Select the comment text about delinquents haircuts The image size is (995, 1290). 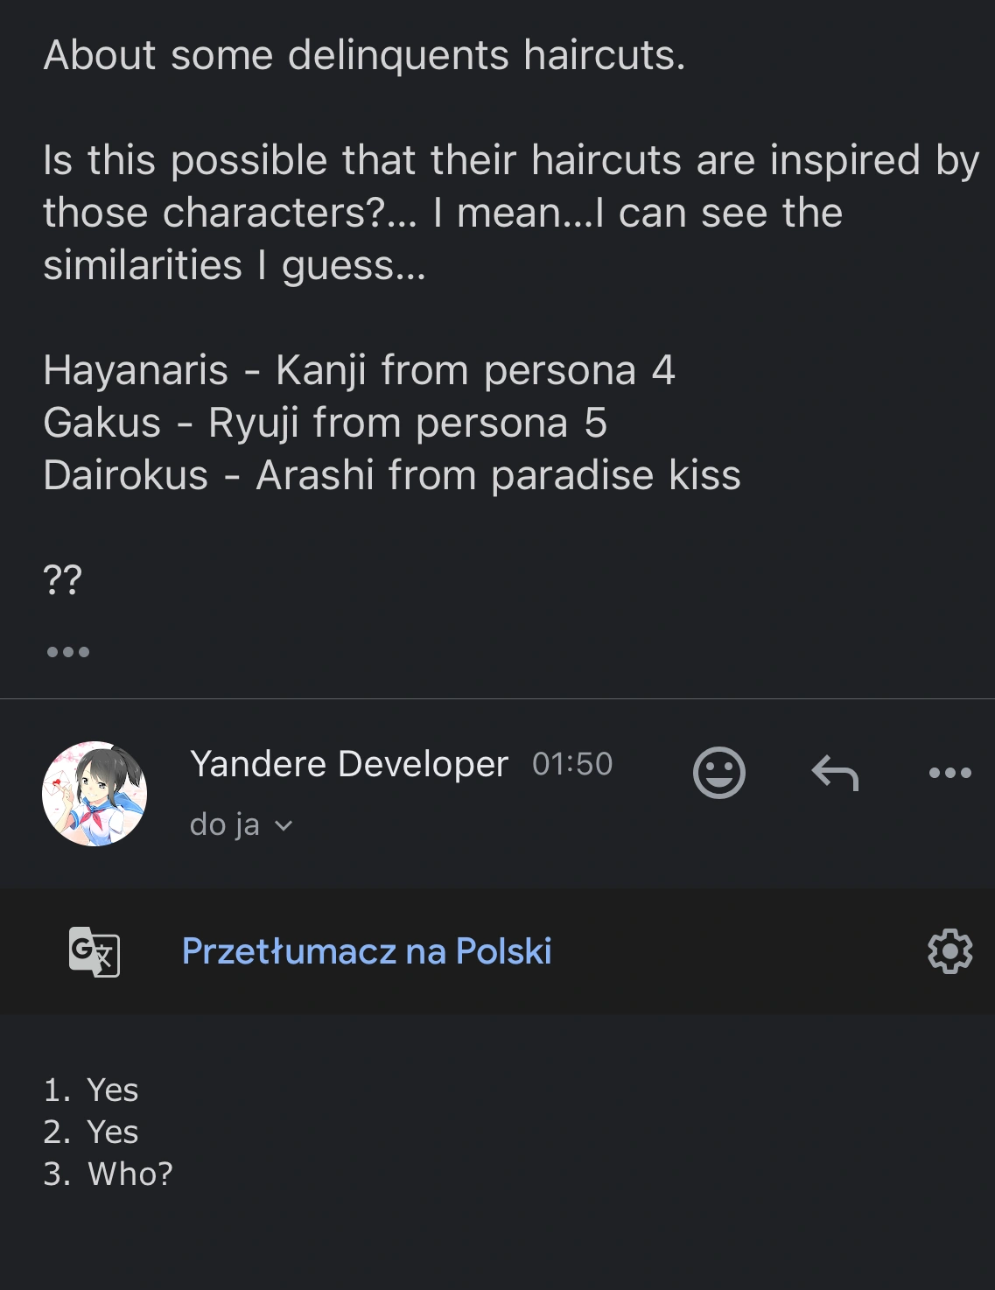click(x=365, y=57)
